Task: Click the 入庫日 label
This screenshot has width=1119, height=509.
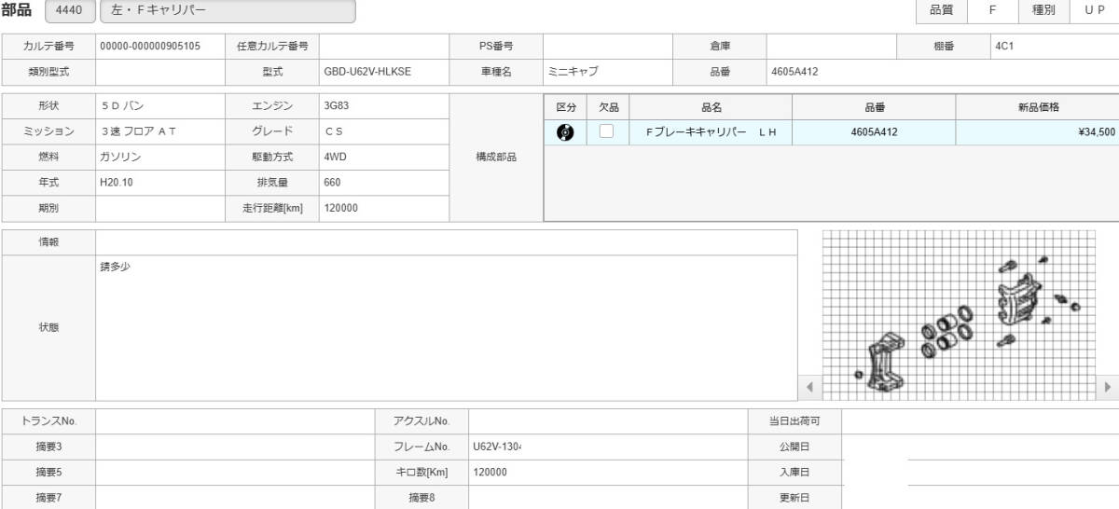Action: click(x=794, y=472)
